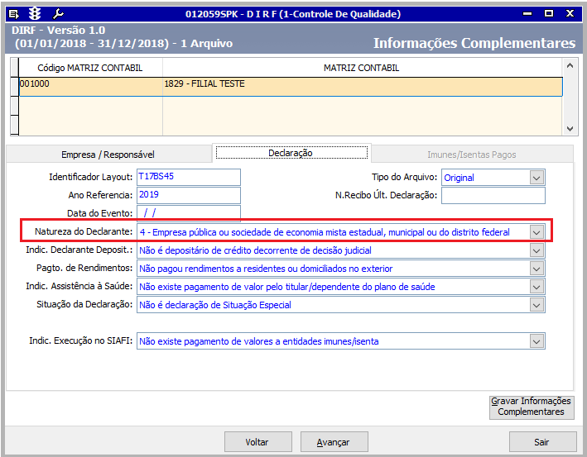Screen dimensions: 587x457
Task: Expand Tipo do Arquivo dropdown
Action: [536, 178]
